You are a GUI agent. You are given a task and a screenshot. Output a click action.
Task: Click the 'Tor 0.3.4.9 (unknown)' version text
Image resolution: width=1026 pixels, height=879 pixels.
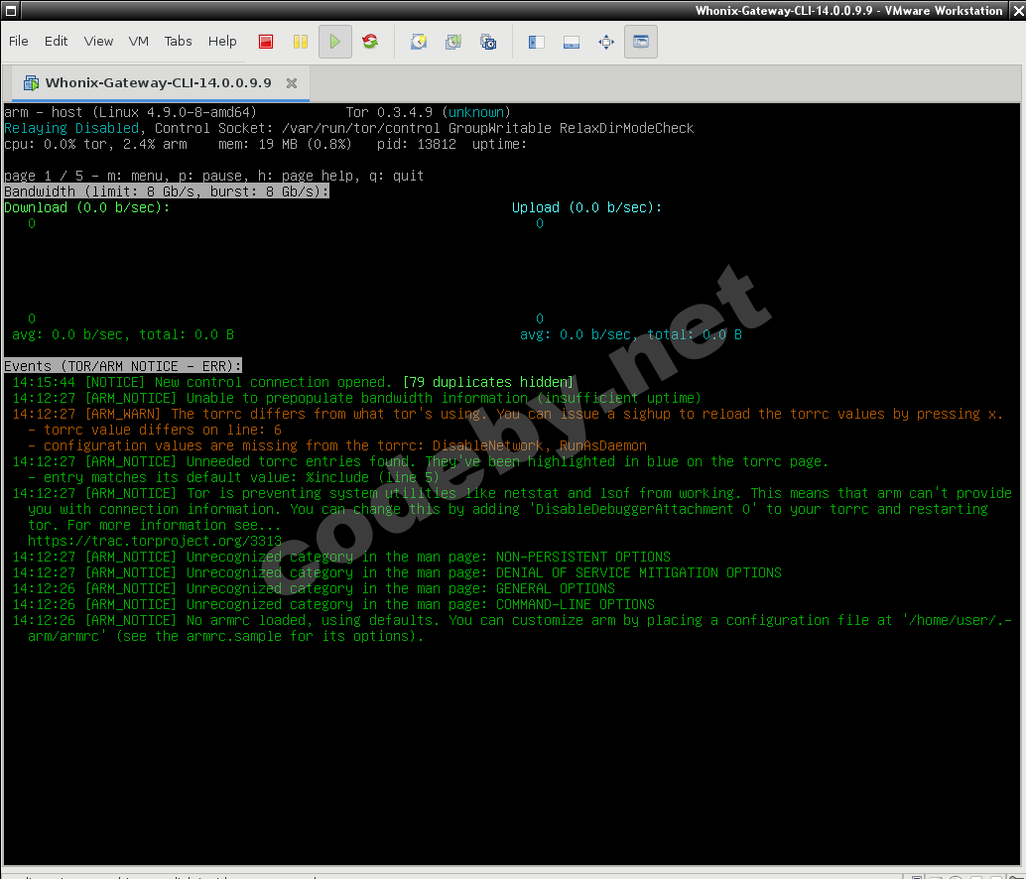(428, 112)
